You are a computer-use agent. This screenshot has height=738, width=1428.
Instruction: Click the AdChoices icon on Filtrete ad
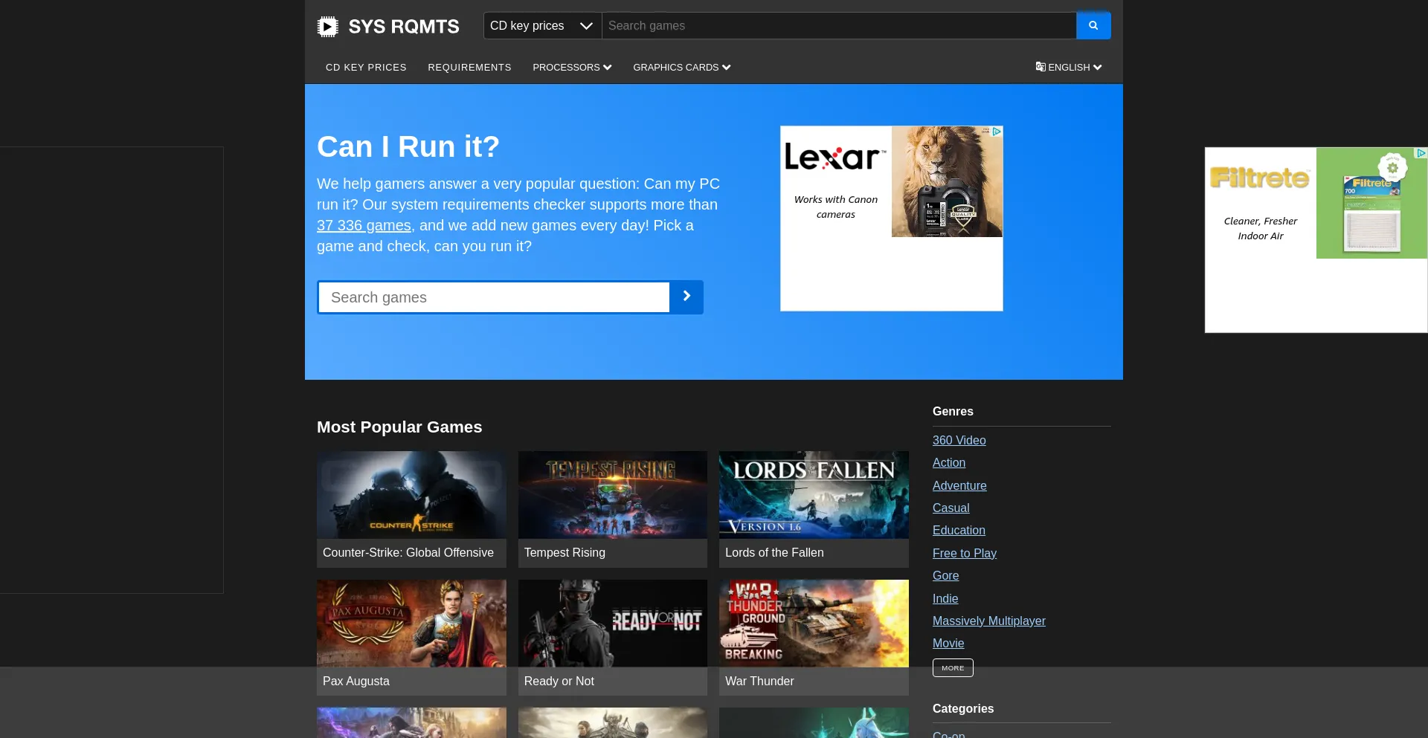point(1421,153)
